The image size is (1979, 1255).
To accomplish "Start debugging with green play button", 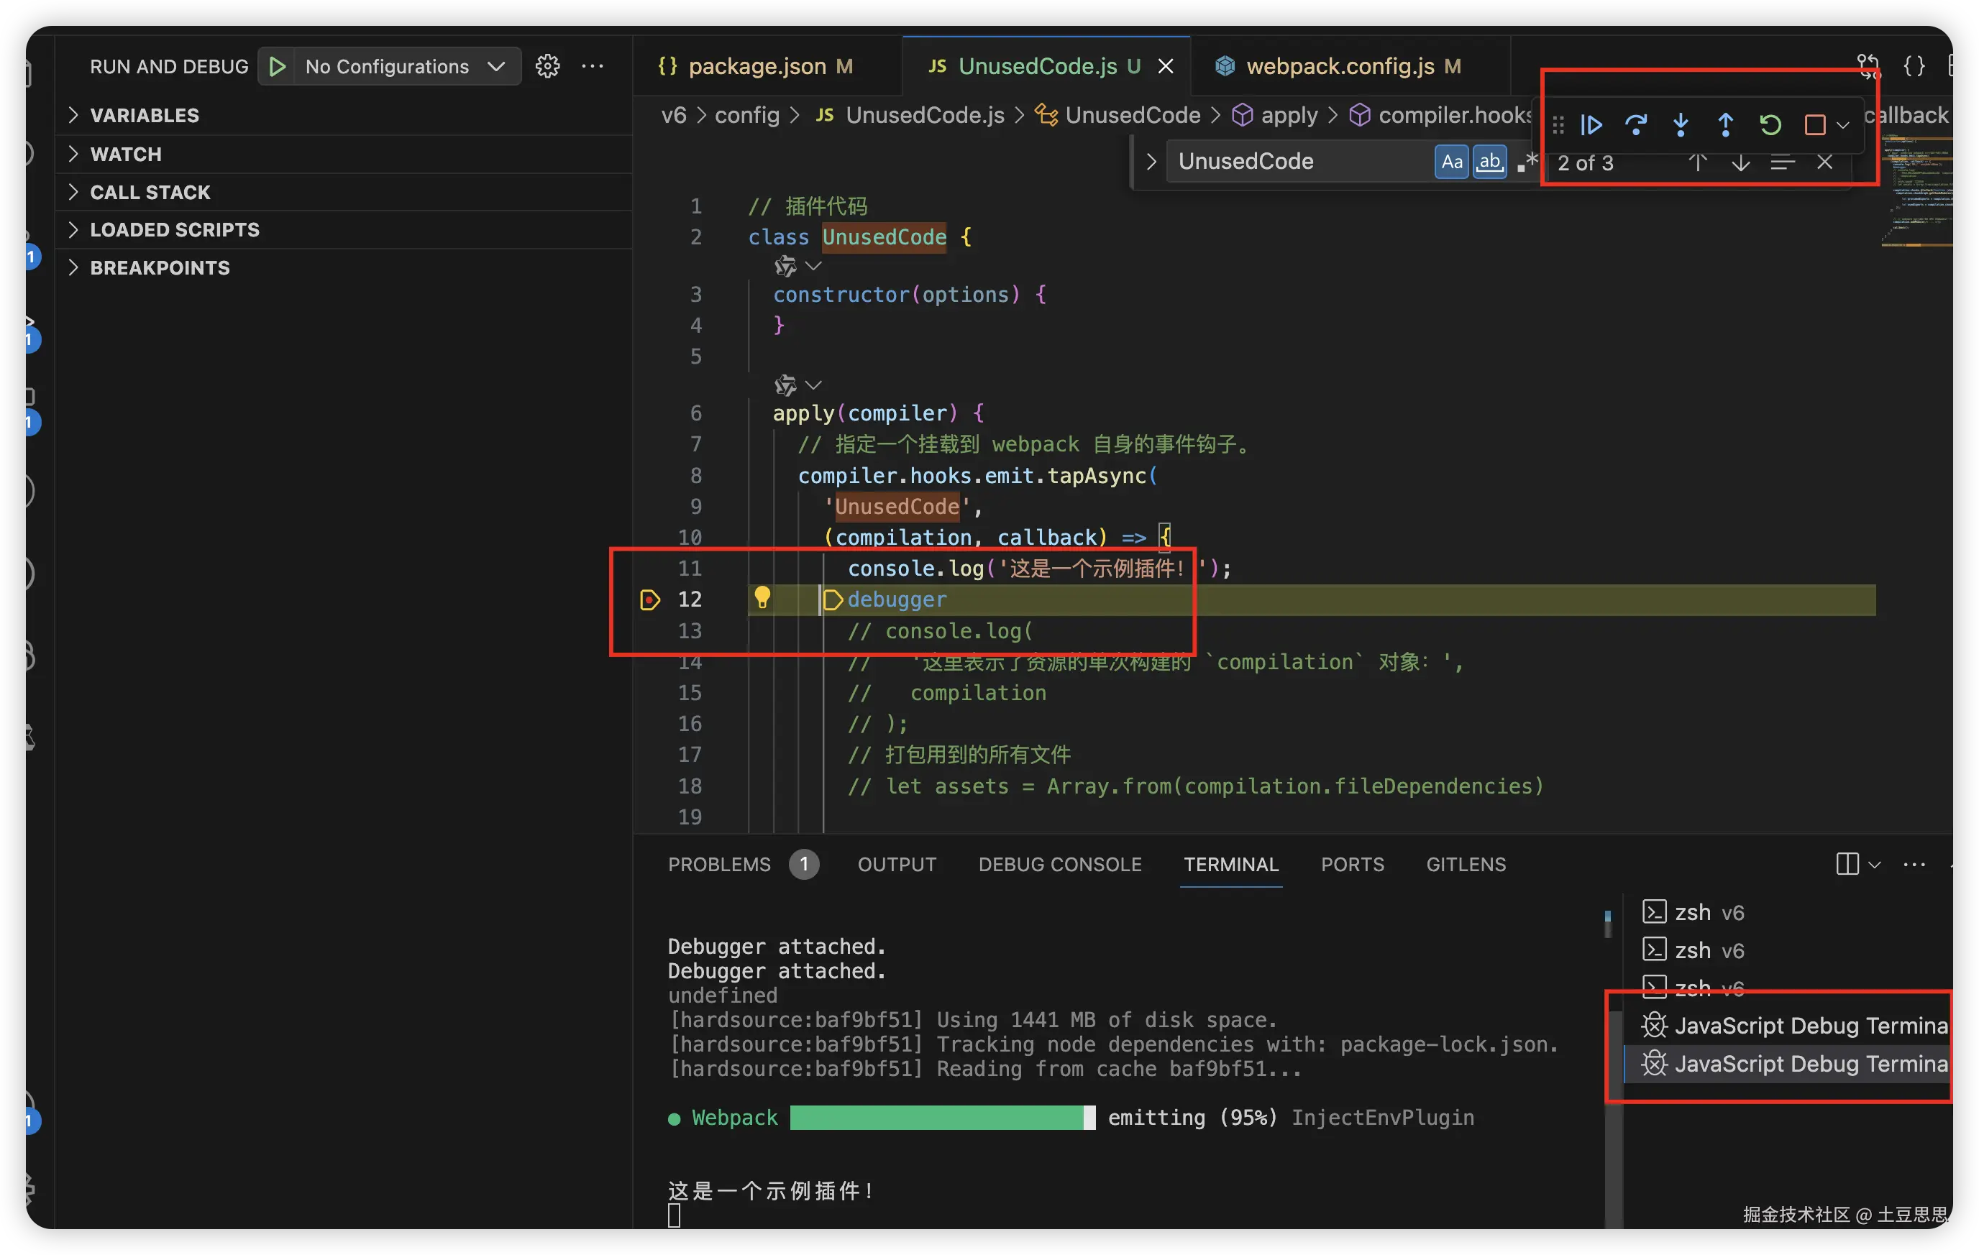I will tap(278, 67).
